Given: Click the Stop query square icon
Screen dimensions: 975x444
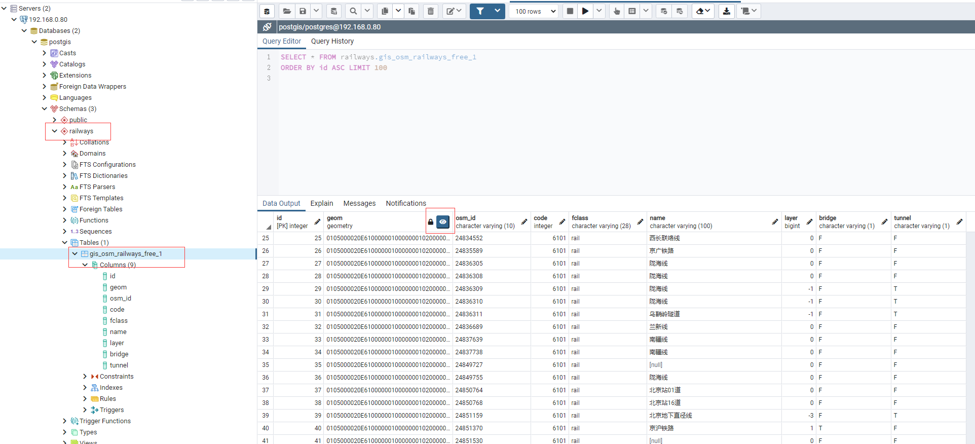Looking at the screenshot, I should (x=570, y=11).
